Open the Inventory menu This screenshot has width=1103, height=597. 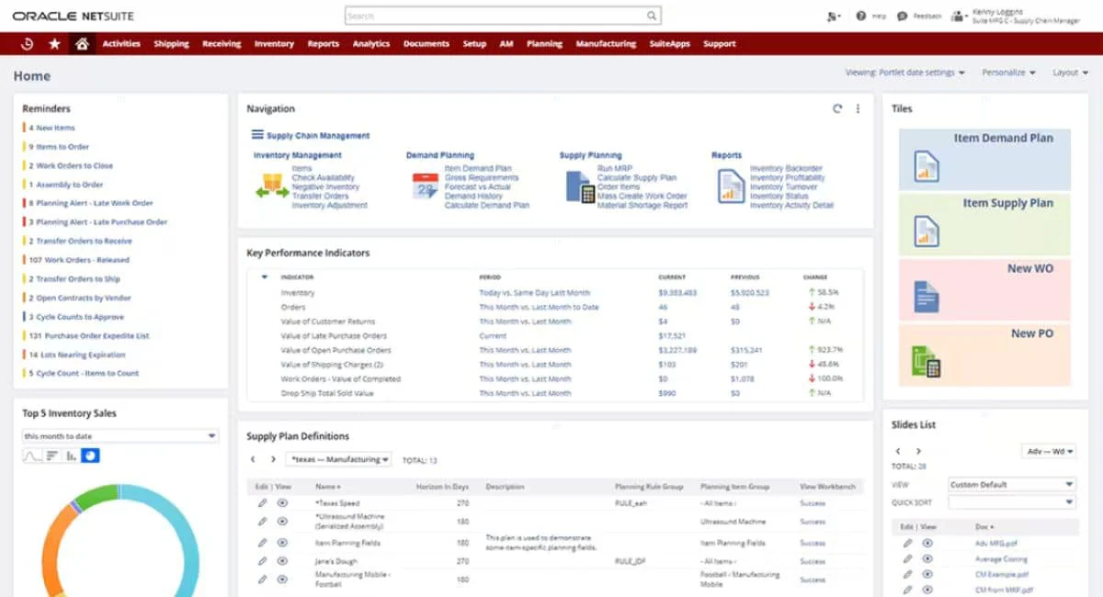274,43
